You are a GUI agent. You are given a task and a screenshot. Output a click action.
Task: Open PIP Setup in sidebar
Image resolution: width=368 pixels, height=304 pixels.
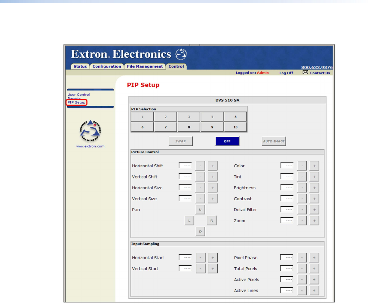76,102
